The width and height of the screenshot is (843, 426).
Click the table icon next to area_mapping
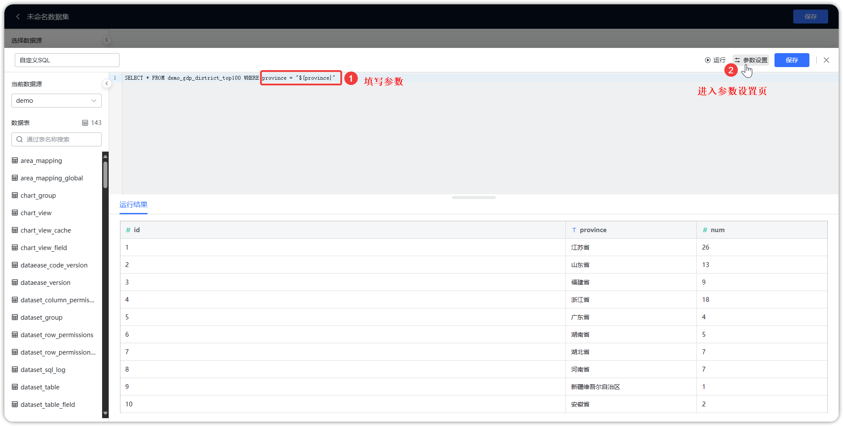pos(14,160)
